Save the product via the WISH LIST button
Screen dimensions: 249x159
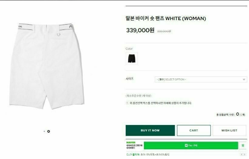tap(229, 131)
